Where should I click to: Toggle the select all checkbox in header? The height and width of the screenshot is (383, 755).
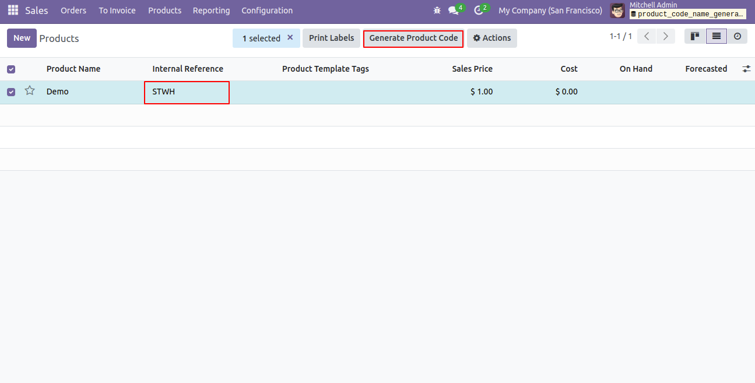click(x=11, y=69)
